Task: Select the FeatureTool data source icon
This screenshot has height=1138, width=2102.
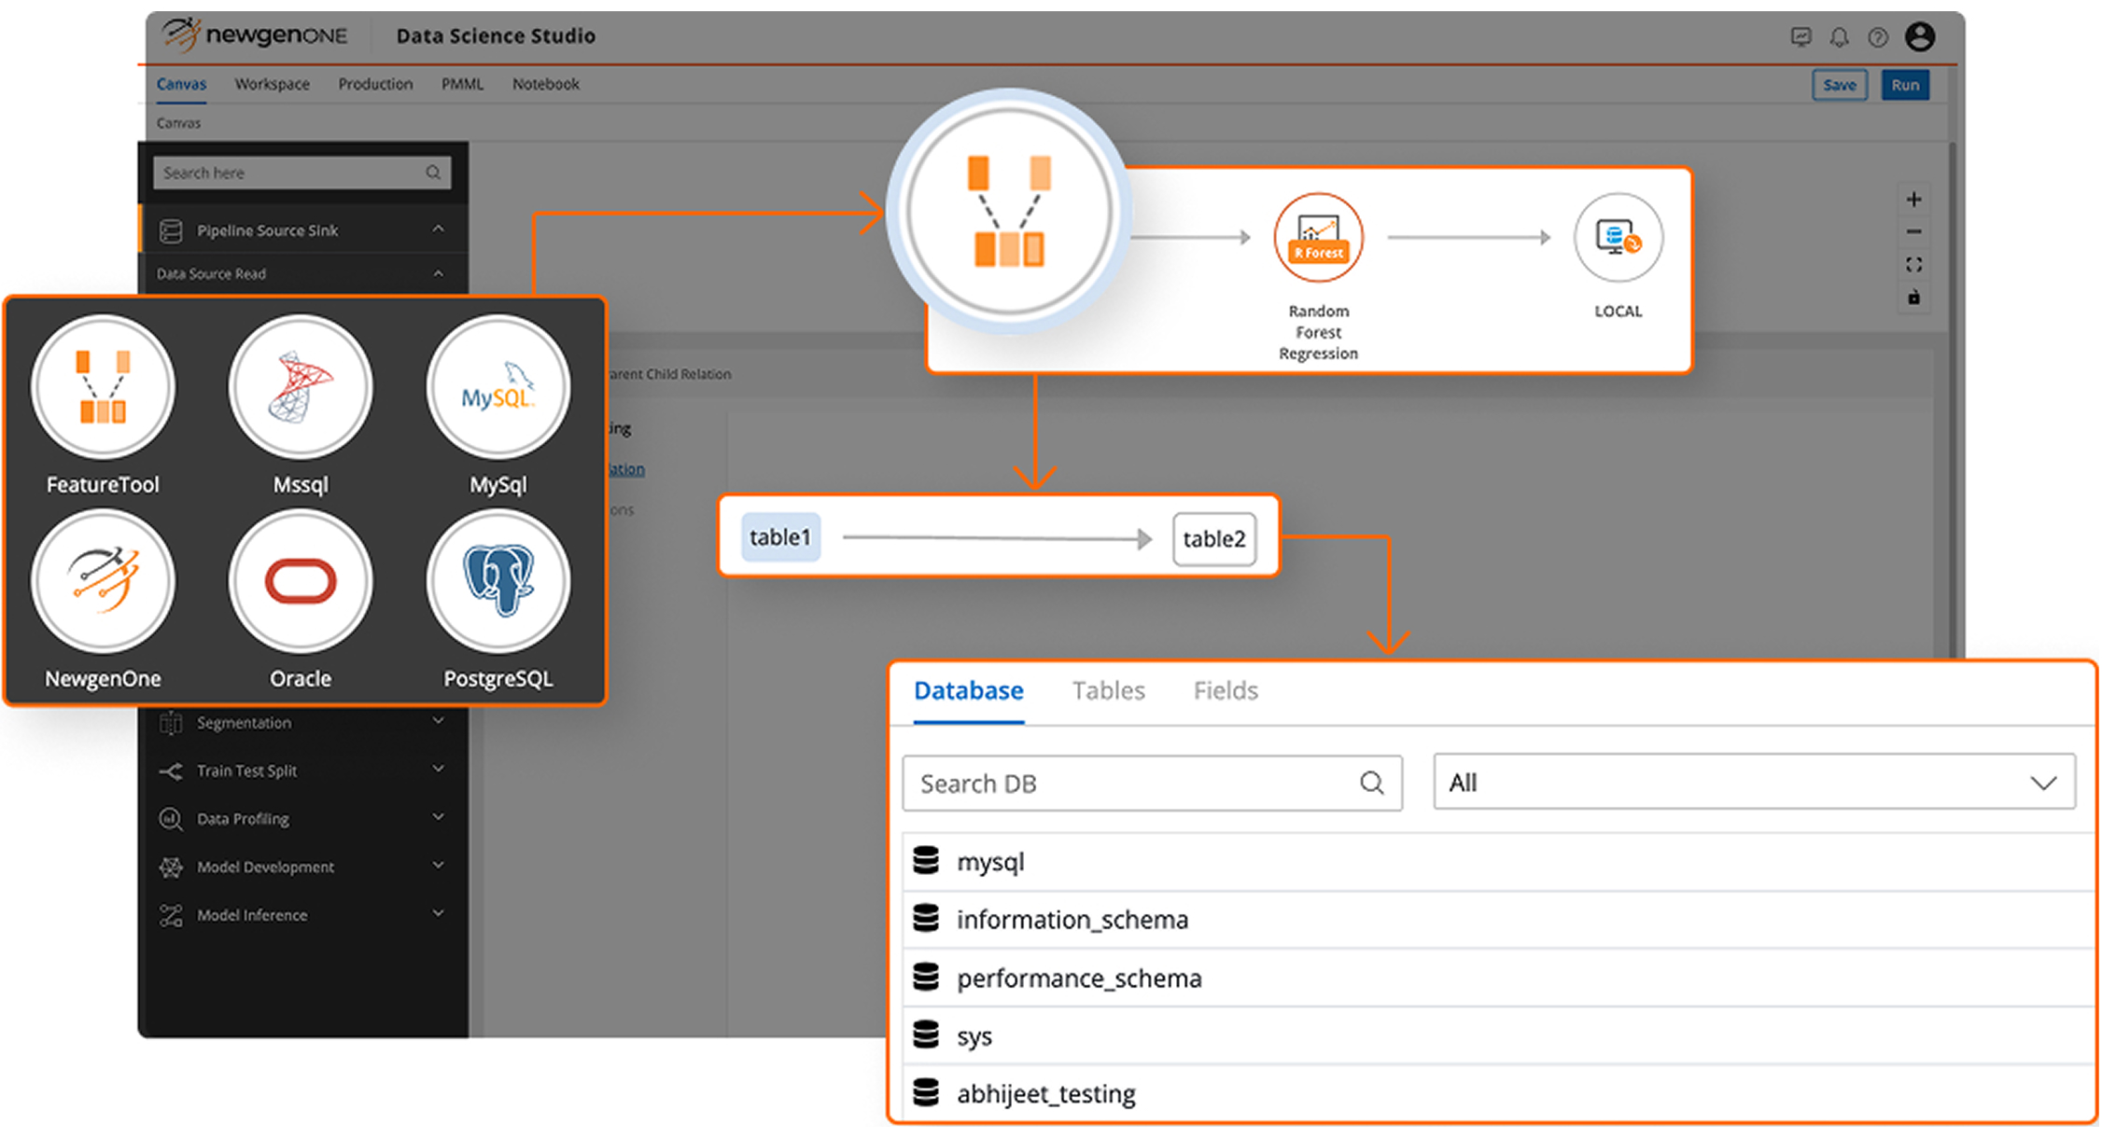Action: coord(103,387)
